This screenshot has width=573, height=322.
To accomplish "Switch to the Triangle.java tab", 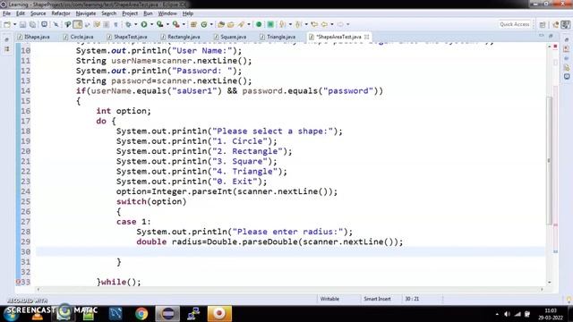I will point(278,37).
